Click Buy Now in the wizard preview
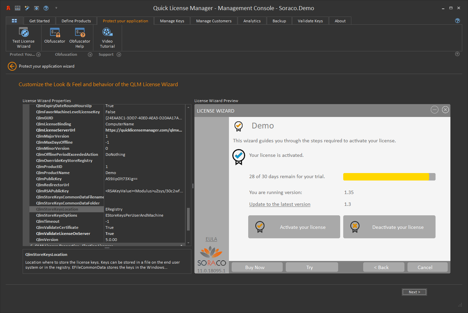 tap(257, 267)
